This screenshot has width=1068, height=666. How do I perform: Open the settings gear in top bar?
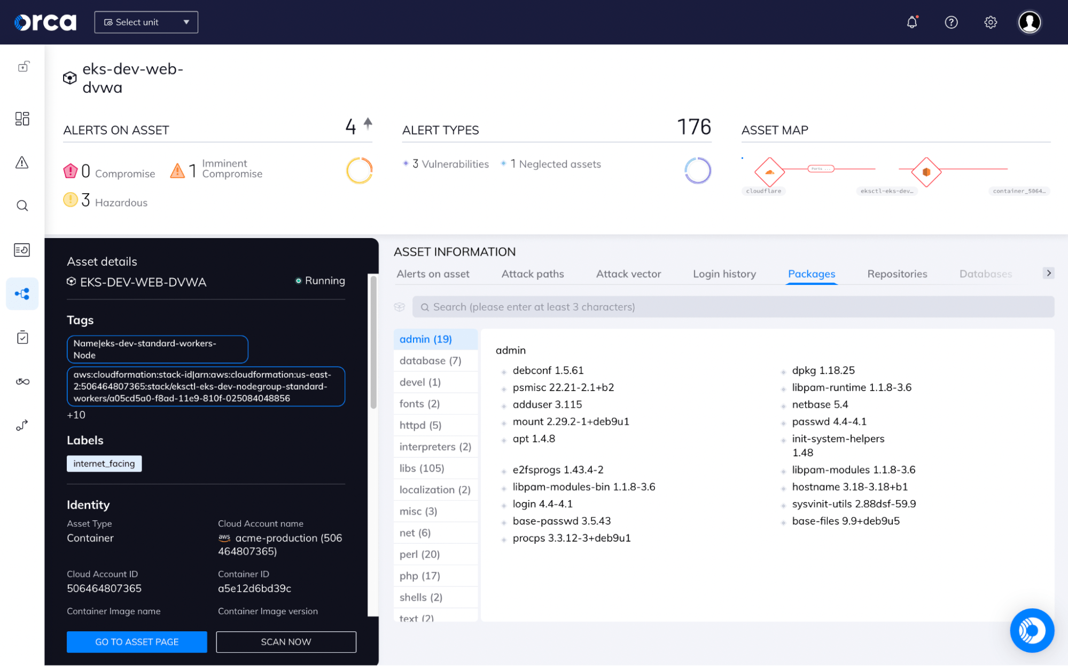pos(990,22)
